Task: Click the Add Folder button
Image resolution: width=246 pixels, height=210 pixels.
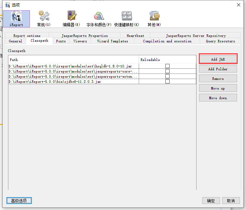Action: click(x=218, y=69)
